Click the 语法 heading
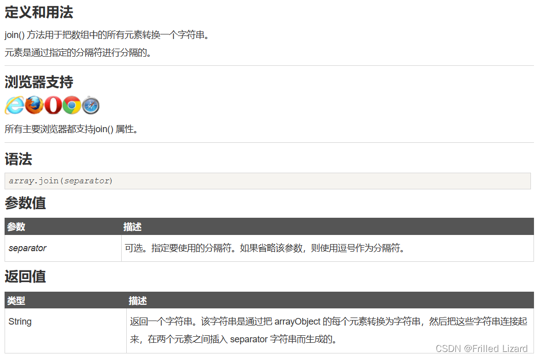Image resolution: width=535 pixels, height=357 pixels. 18,159
